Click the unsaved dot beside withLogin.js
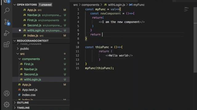The height and width of the screenshot is (110, 197). [20, 31]
